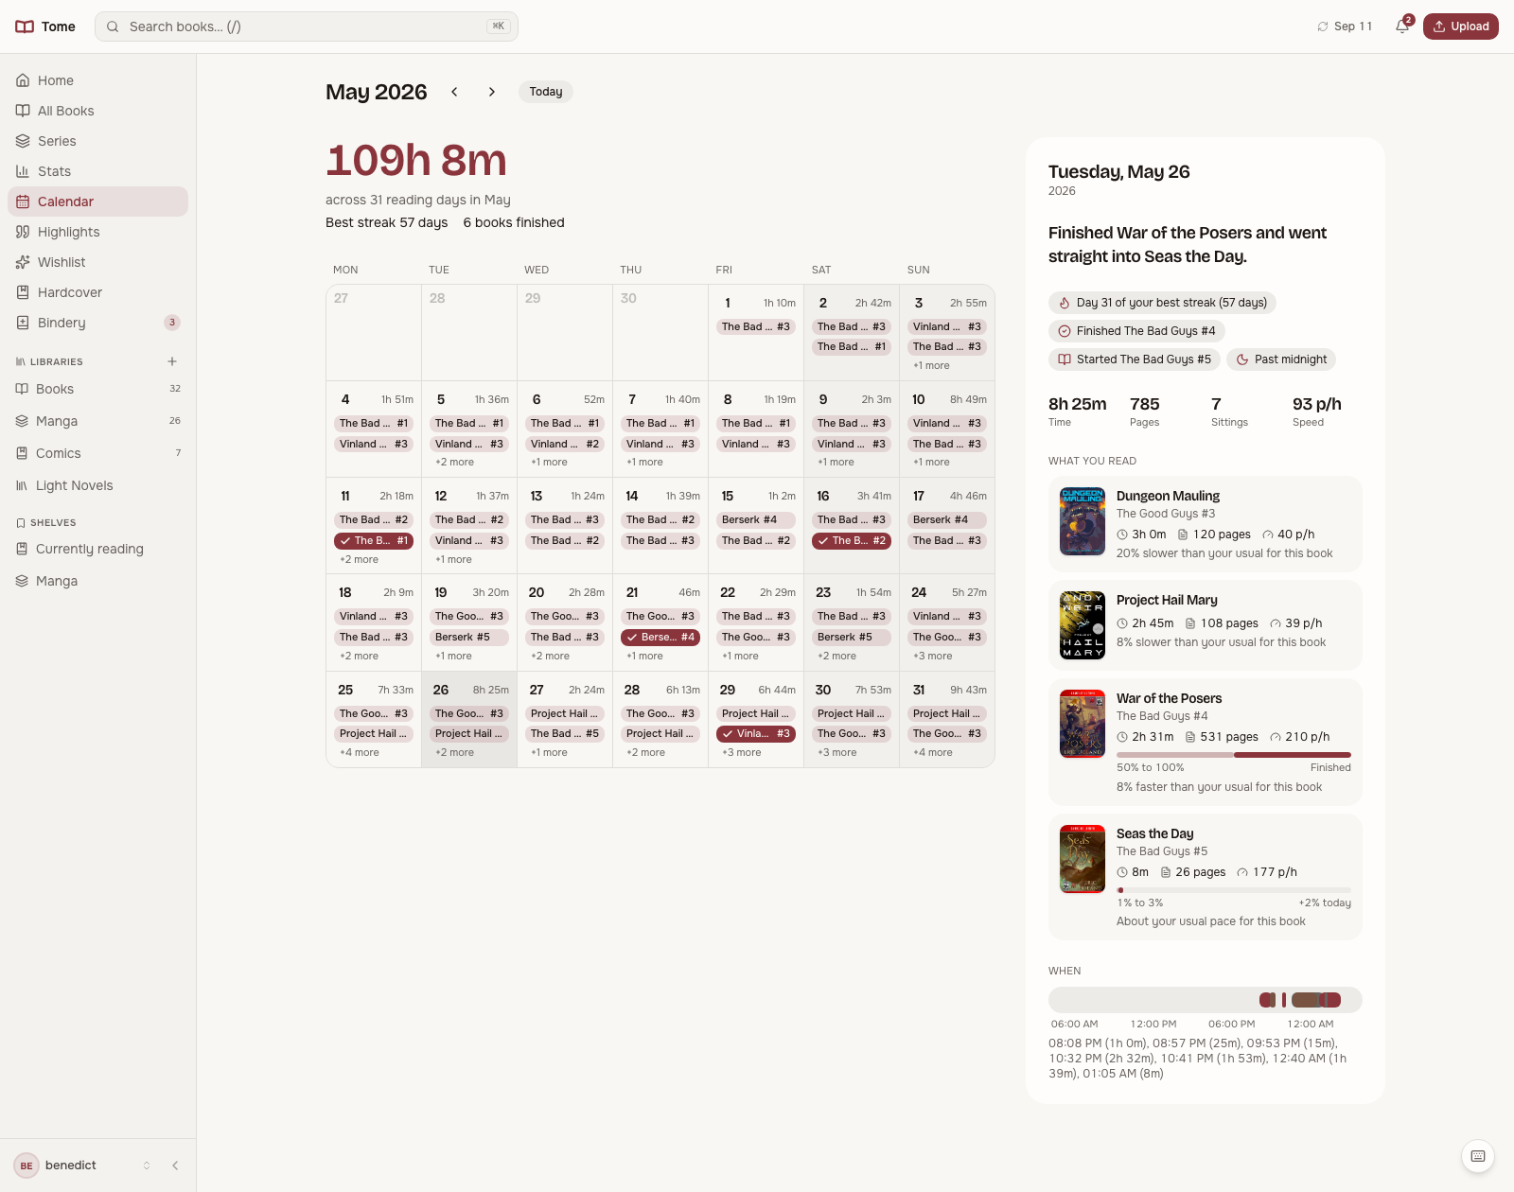Expand '+1 more' on May 3

pyautogui.click(x=931, y=365)
